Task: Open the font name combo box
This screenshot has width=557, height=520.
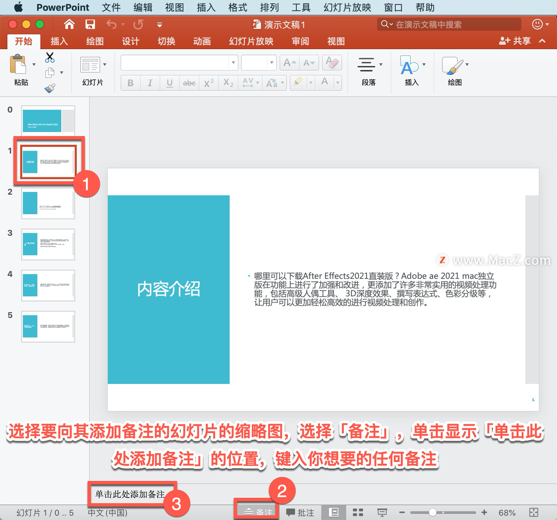Action: [179, 63]
